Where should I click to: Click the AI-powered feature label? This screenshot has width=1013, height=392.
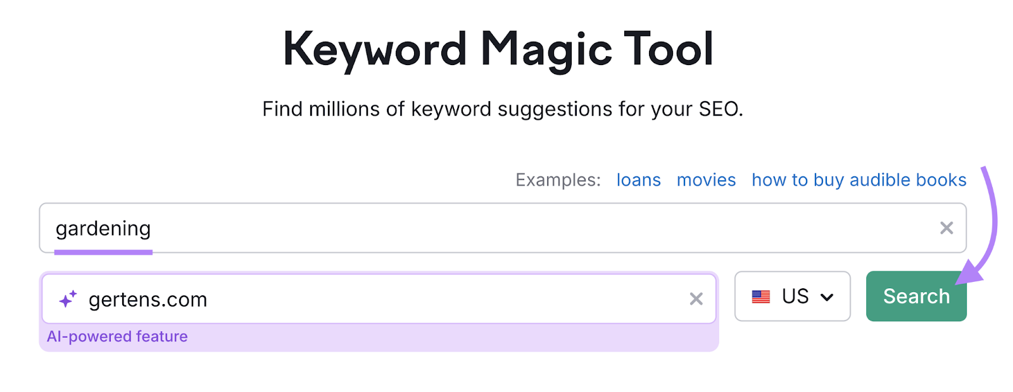point(118,336)
